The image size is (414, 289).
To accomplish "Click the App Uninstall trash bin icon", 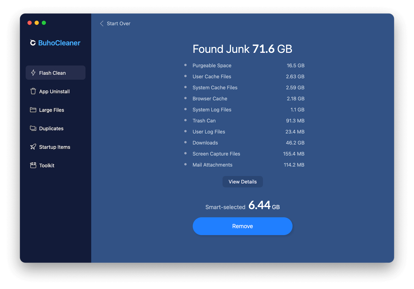I will 33,91.
